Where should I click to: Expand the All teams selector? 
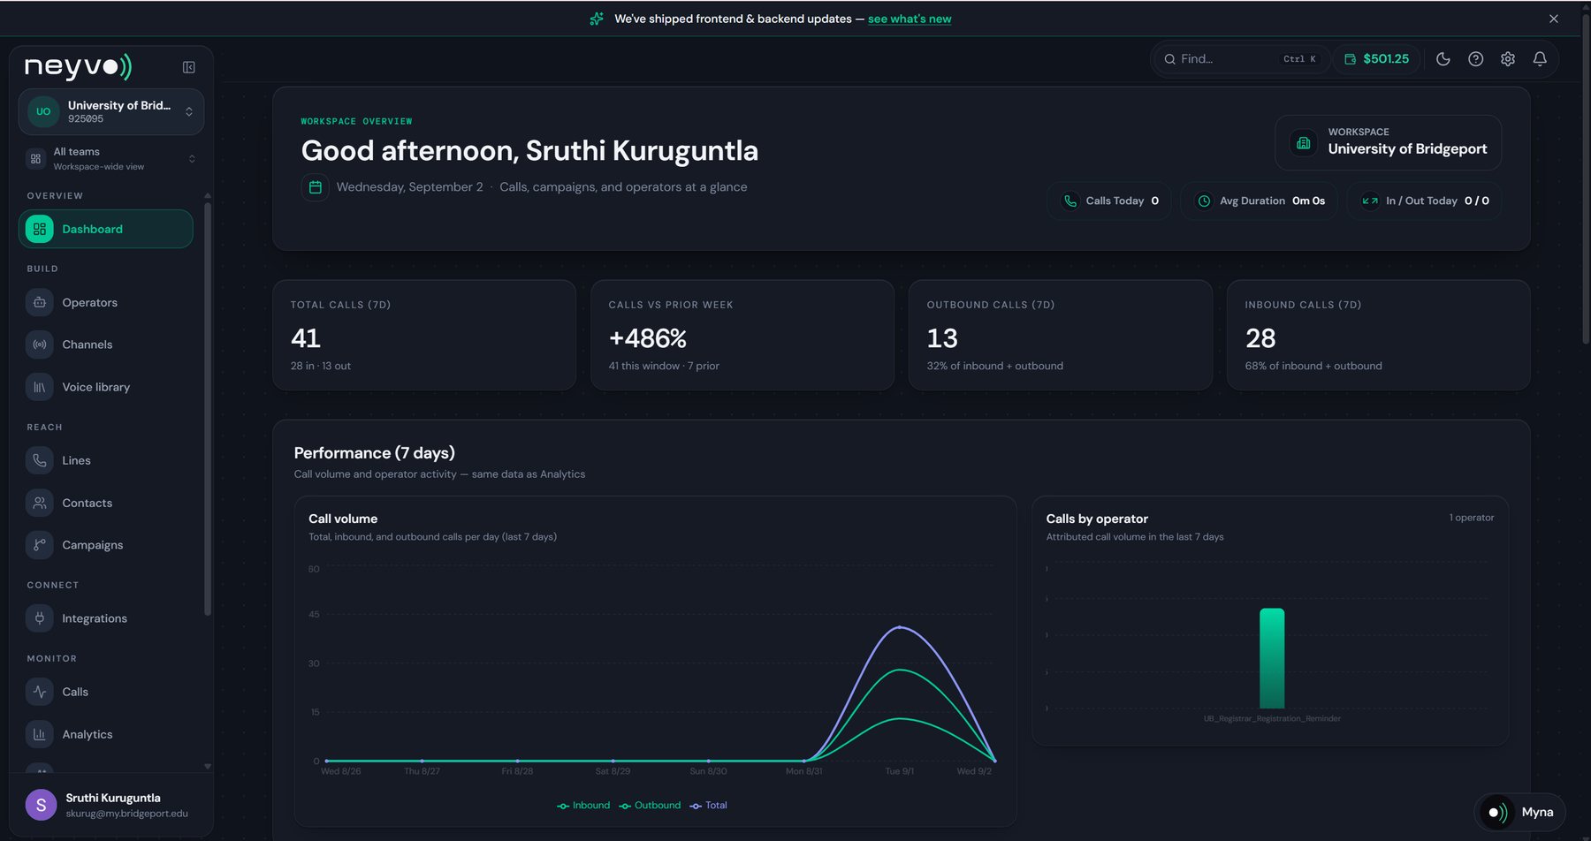pos(111,159)
